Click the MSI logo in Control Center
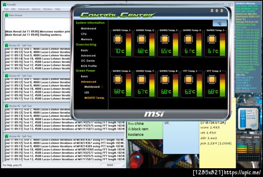Screen dimensions: 263x177 click(154, 114)
